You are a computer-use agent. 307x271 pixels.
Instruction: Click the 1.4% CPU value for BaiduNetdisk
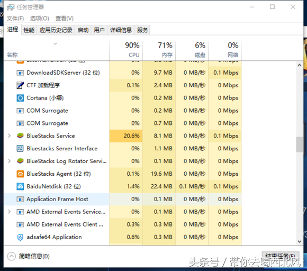(133, 186)
